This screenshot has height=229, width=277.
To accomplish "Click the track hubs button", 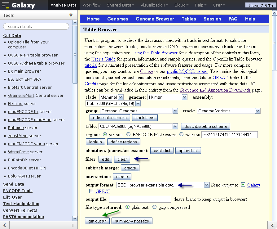I will 145,118.
